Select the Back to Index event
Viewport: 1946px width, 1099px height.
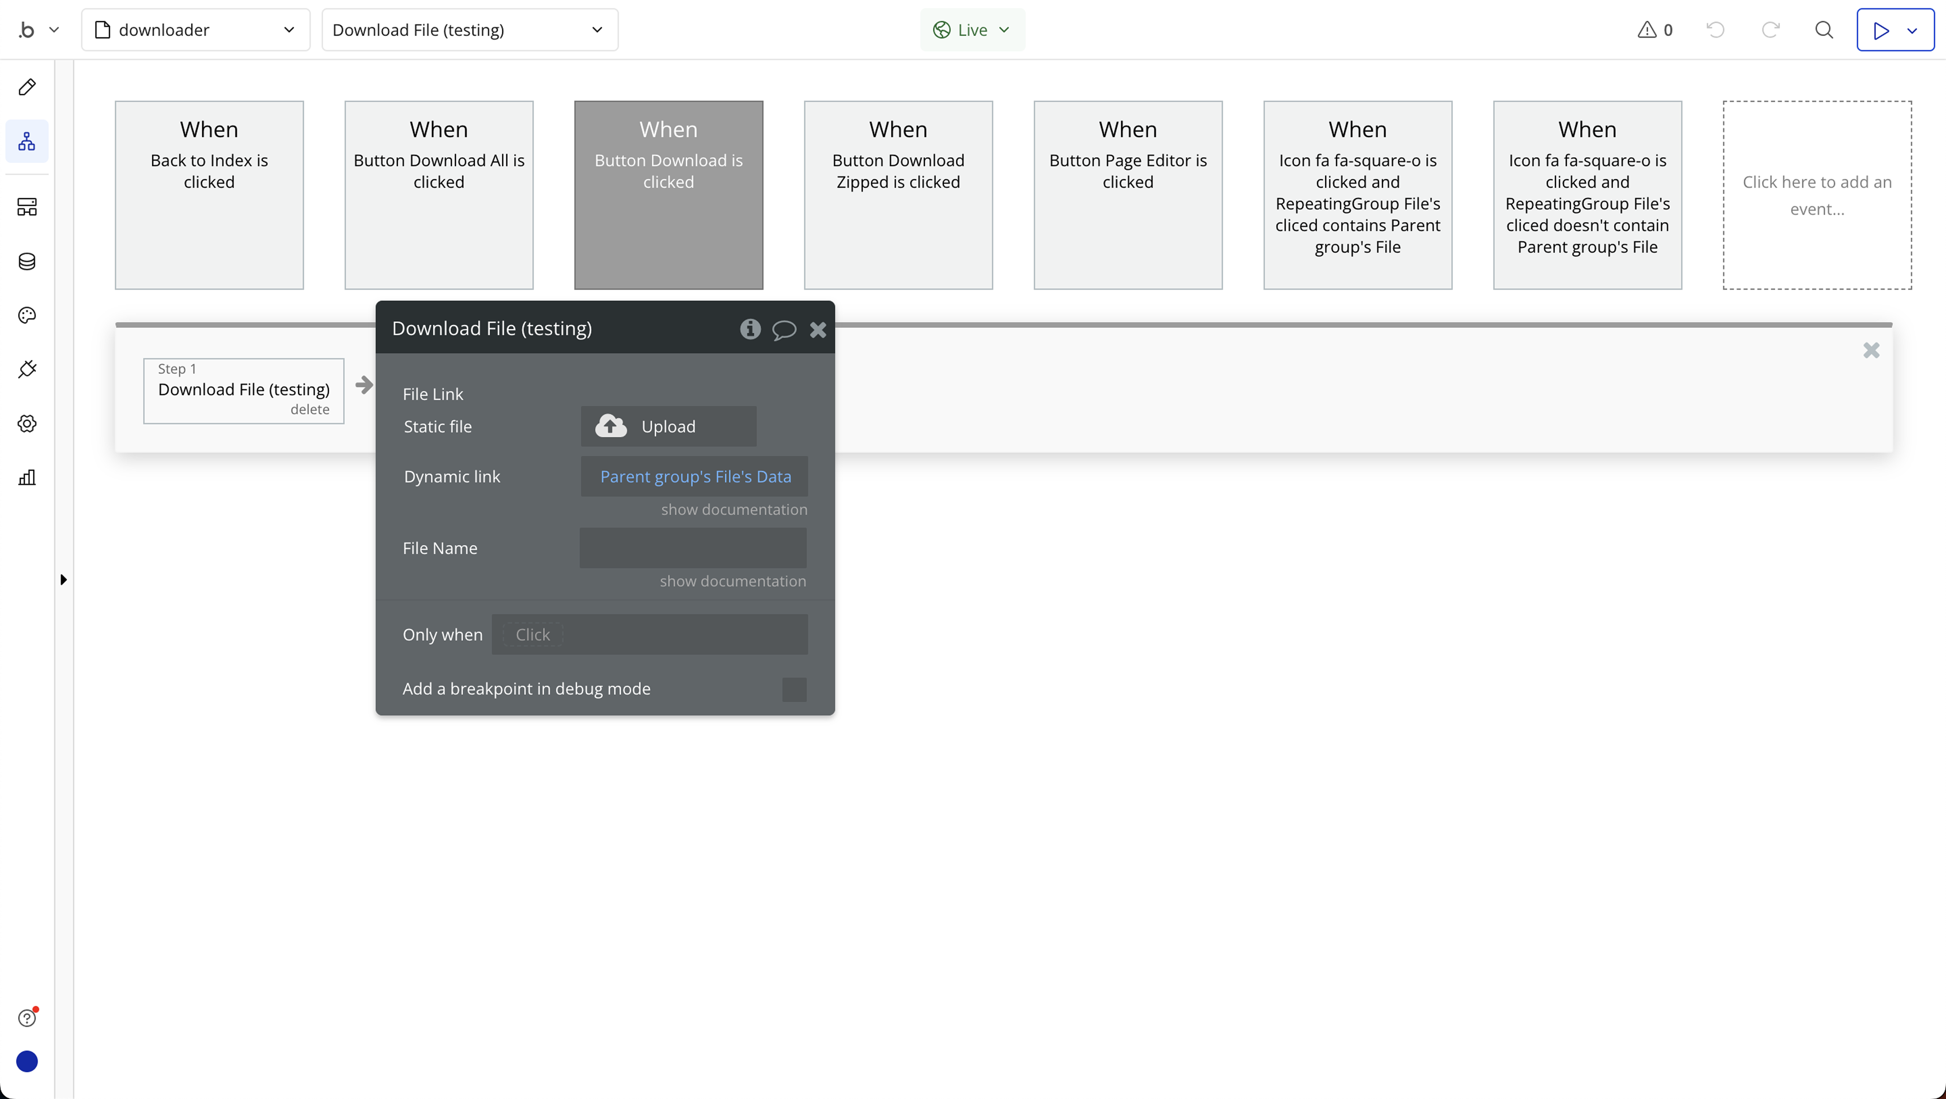click(209, 195)
